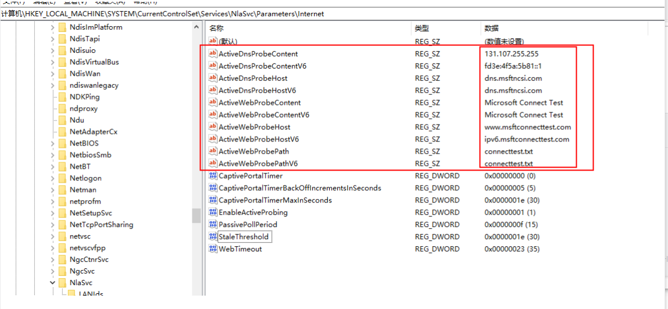Click the data value 0x00000001 (1)
Screen dimensions: 668x309
click(x=510, y=212)
